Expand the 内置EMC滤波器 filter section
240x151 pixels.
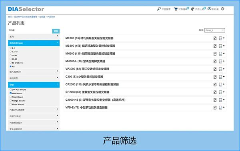tap(34, 109)
